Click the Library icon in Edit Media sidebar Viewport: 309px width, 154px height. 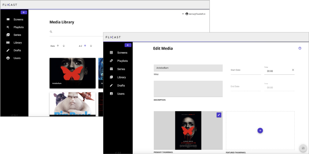click(x=111, y=77)
